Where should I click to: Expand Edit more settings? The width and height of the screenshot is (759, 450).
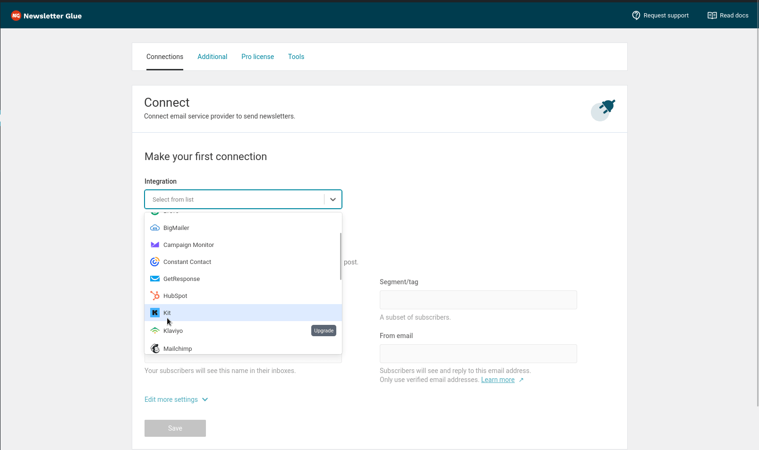click(x=176, y=399)
